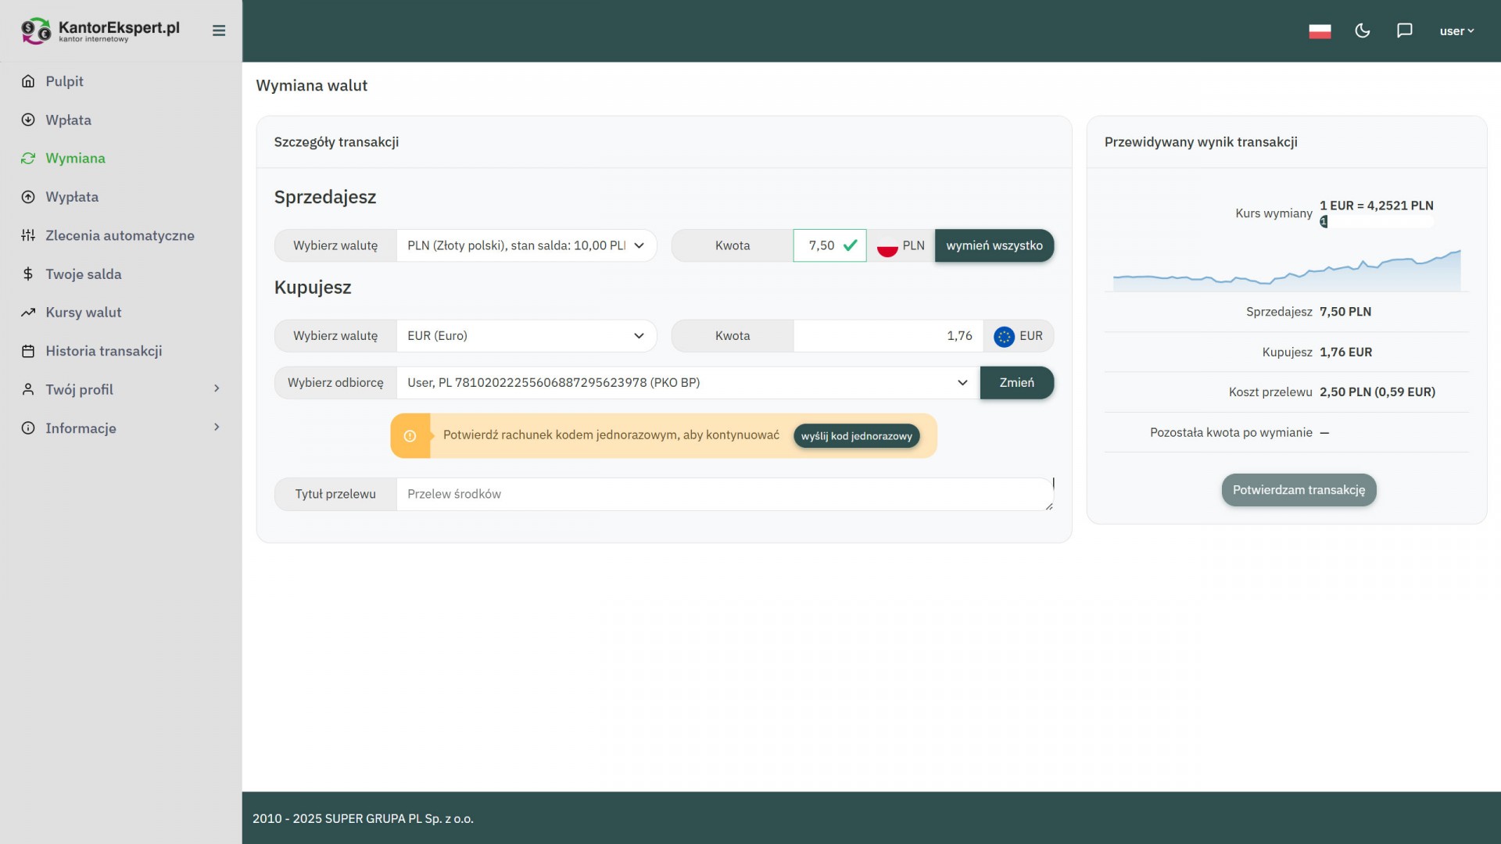Click the wyślij kod jednorazowy button
Viewport: 1501px width, 844px height.
[x=856, y=436]
